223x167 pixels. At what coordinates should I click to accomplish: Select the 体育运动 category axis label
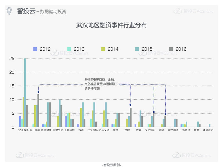(208, 130)
